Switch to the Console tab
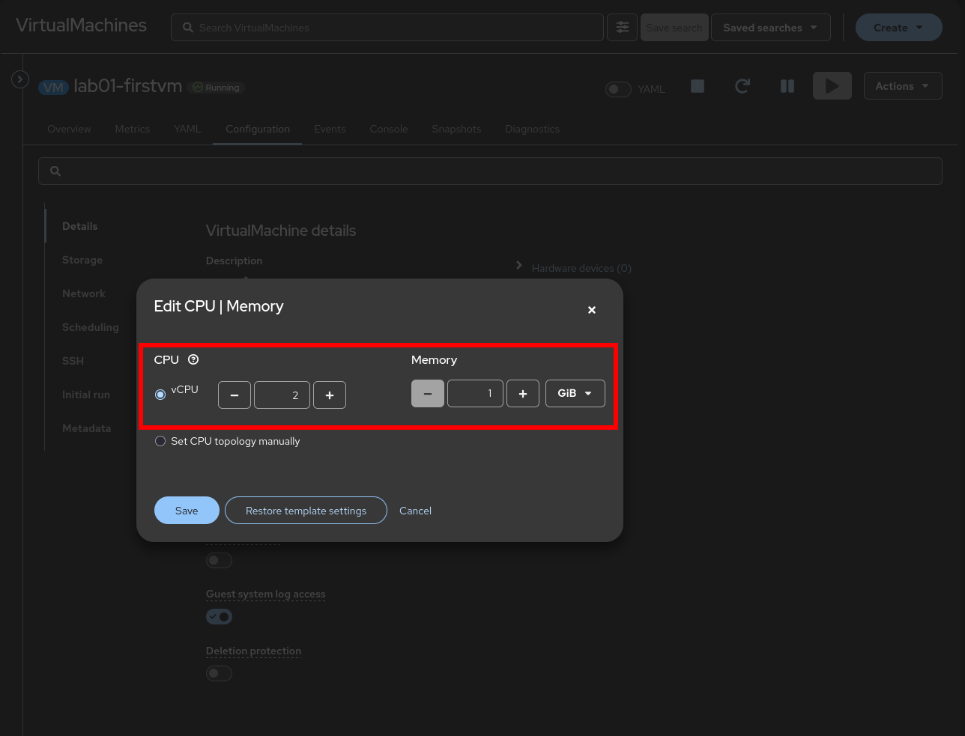Screen dimensions: 965x736 [x=389, y=129]
